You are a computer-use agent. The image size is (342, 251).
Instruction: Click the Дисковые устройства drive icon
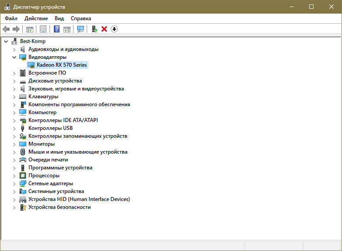23,82
